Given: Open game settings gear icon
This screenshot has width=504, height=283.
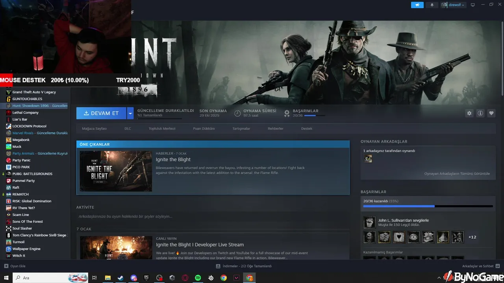Looking at the screenshot, I should 469,113.
